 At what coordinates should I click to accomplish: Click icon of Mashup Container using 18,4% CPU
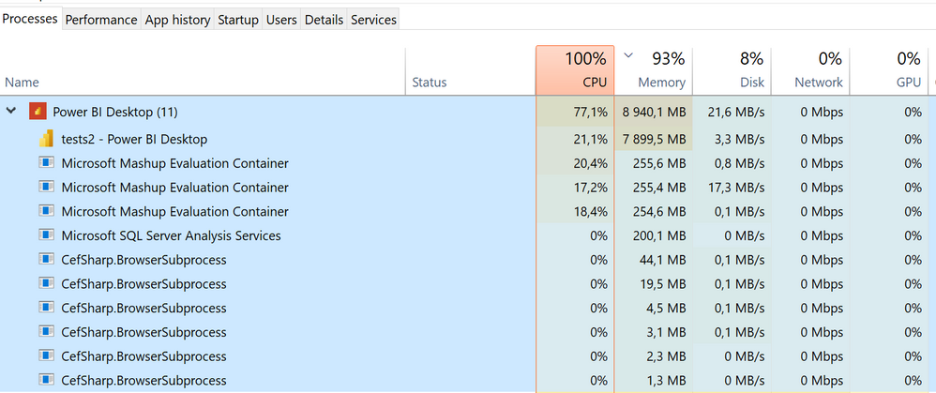47,211
